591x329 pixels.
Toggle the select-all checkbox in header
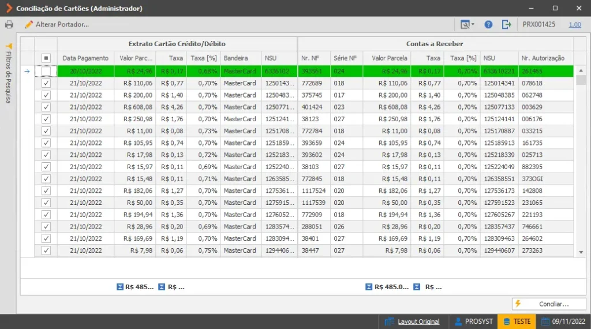pyautogui.click(x=46, y=58)
